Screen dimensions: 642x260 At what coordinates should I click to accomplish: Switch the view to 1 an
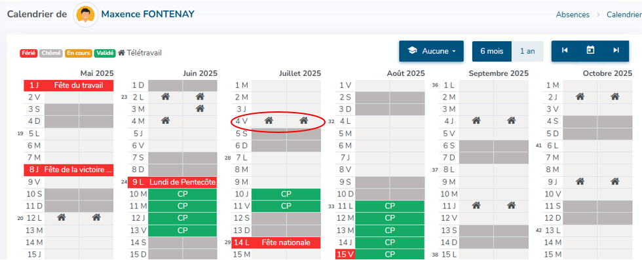pyautogui.click(x=527, y=51)
